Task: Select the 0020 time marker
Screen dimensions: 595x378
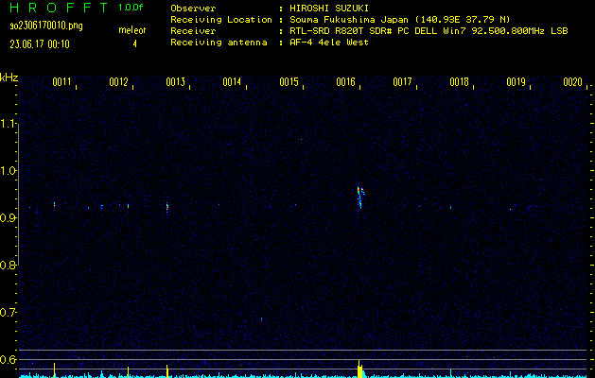Action: (572, 82)
